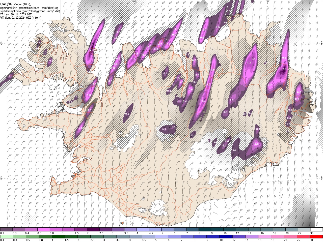323x242 pixels.
Task: Pick the 3 swatch in the purple snow scale
Action: (118, 229)
